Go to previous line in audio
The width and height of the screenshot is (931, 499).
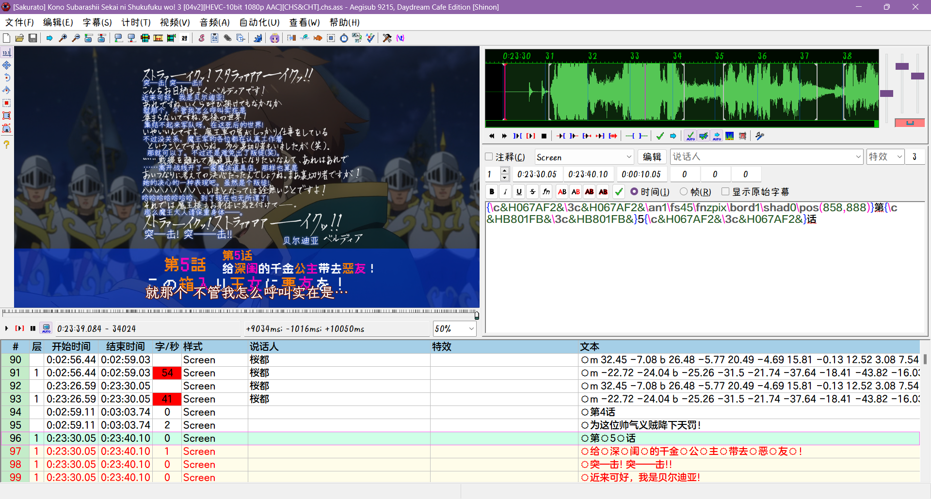[492, 136]
